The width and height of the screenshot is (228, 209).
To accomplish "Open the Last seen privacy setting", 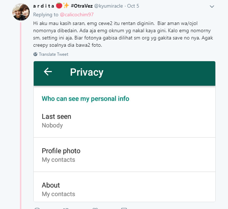I will [124, 121].
